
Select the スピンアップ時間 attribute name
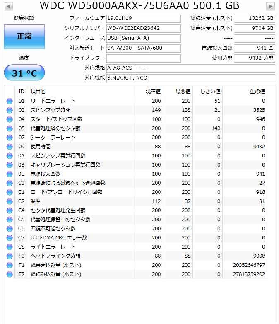(51, 110)
